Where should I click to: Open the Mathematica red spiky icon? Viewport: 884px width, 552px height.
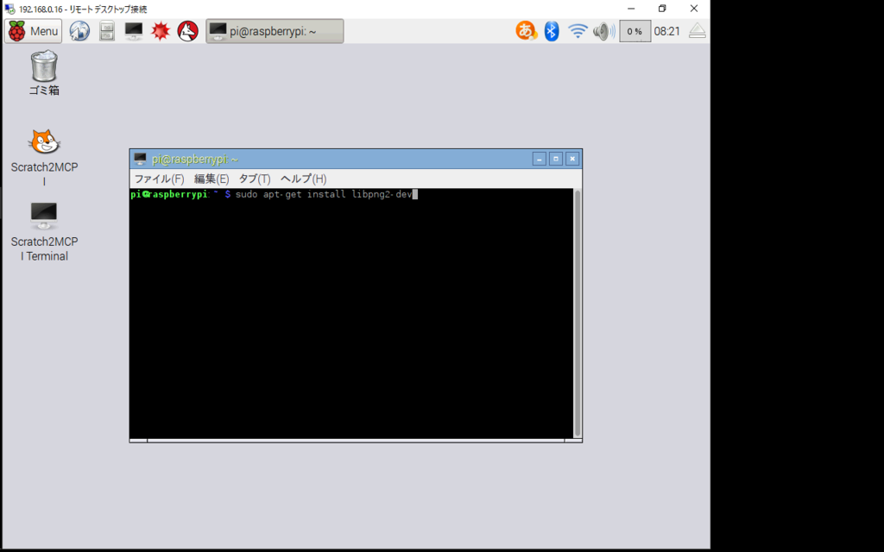click(161, 31)
